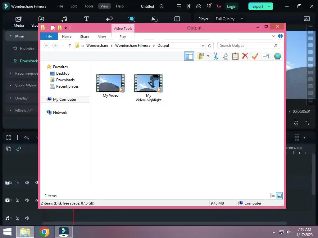The image size is (318, 238).
Task: Open the Filmora File menu
Action: pyautogui.click(x=60, y=6)
